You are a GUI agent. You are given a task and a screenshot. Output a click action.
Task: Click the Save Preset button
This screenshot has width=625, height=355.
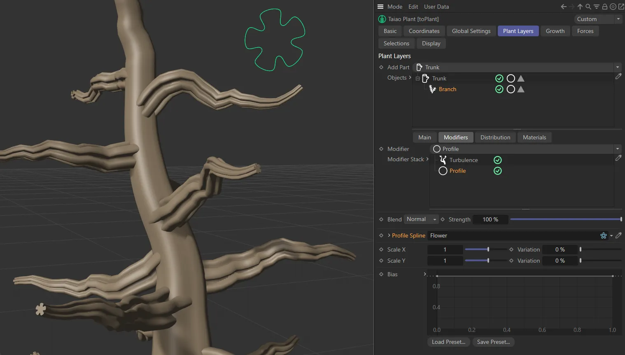[493, 342]
